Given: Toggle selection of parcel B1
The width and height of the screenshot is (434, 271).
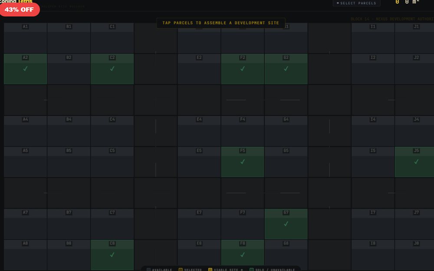Looking at the screenshot, I should click(x=68, y=39).
